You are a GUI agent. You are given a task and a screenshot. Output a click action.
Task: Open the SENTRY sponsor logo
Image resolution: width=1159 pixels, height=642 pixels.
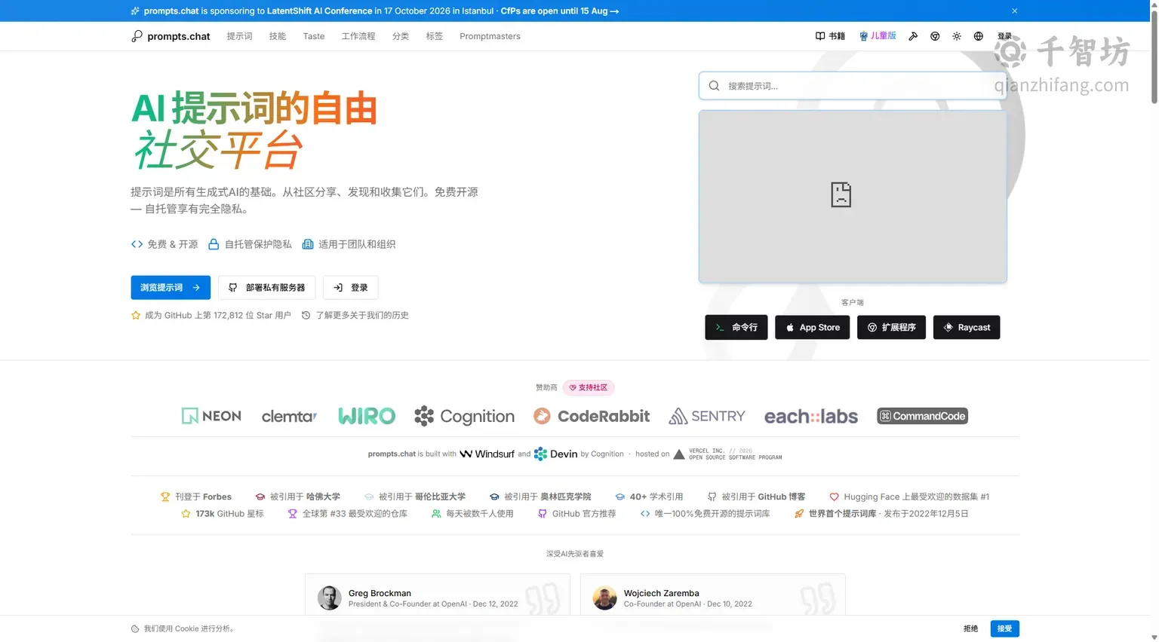click(707, 416)
